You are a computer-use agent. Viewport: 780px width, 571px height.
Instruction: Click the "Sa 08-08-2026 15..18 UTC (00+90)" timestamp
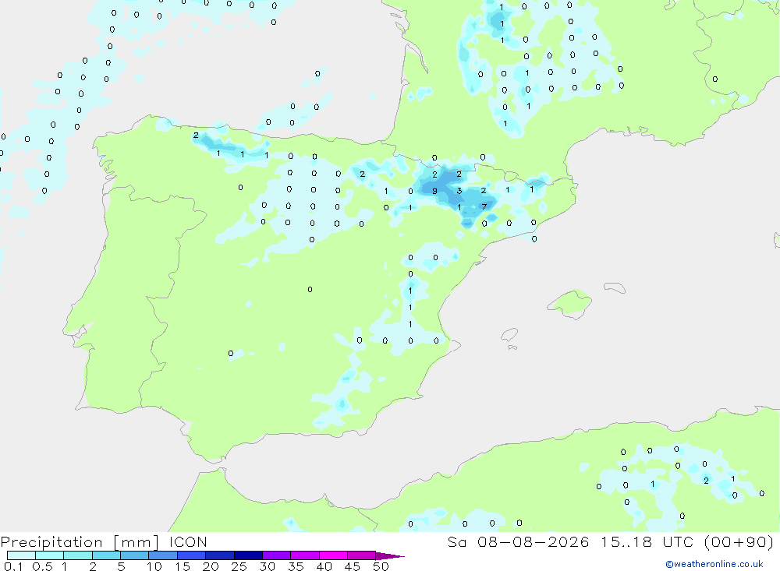[611, 541]
